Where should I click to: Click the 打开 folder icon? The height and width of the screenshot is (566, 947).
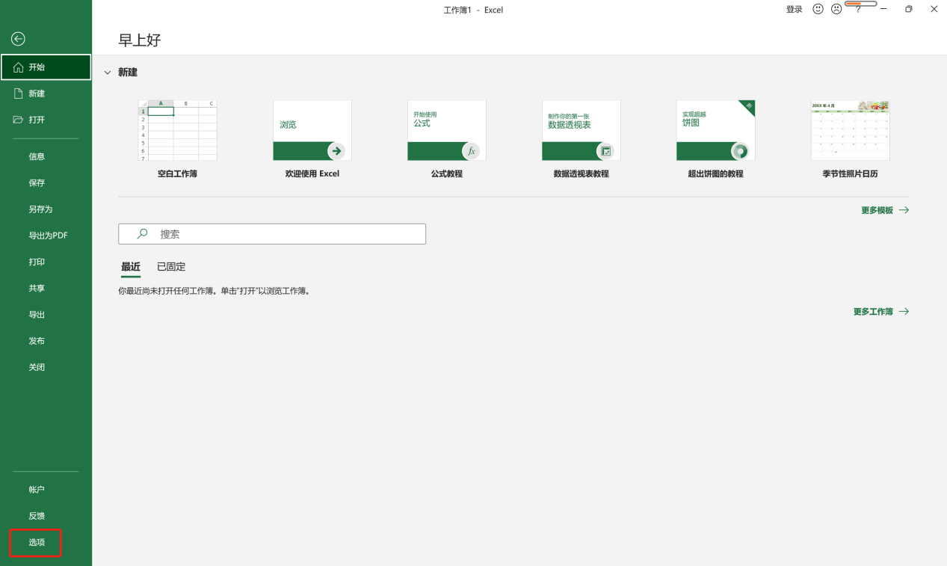(19, 119)
